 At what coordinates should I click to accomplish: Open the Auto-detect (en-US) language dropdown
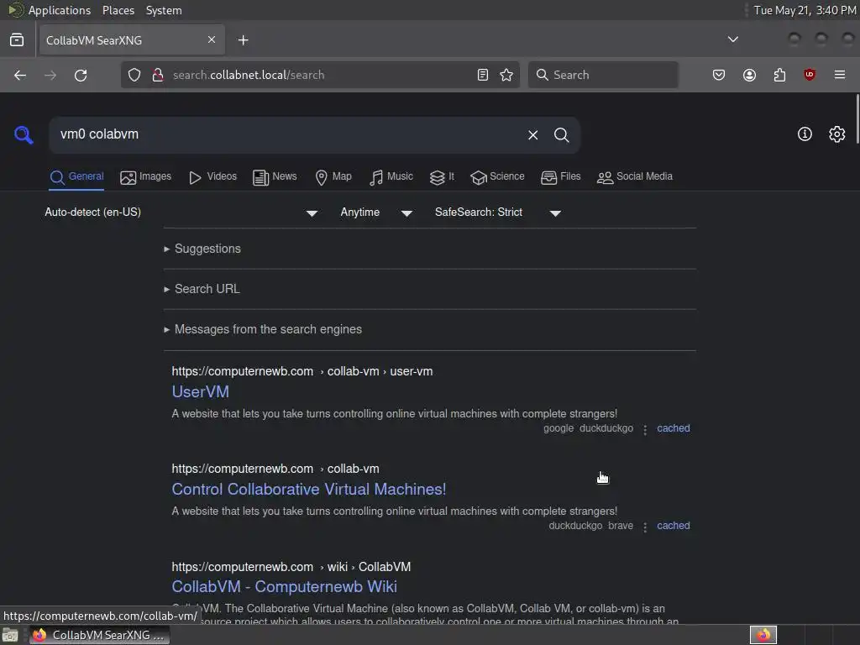coord(181,212)
